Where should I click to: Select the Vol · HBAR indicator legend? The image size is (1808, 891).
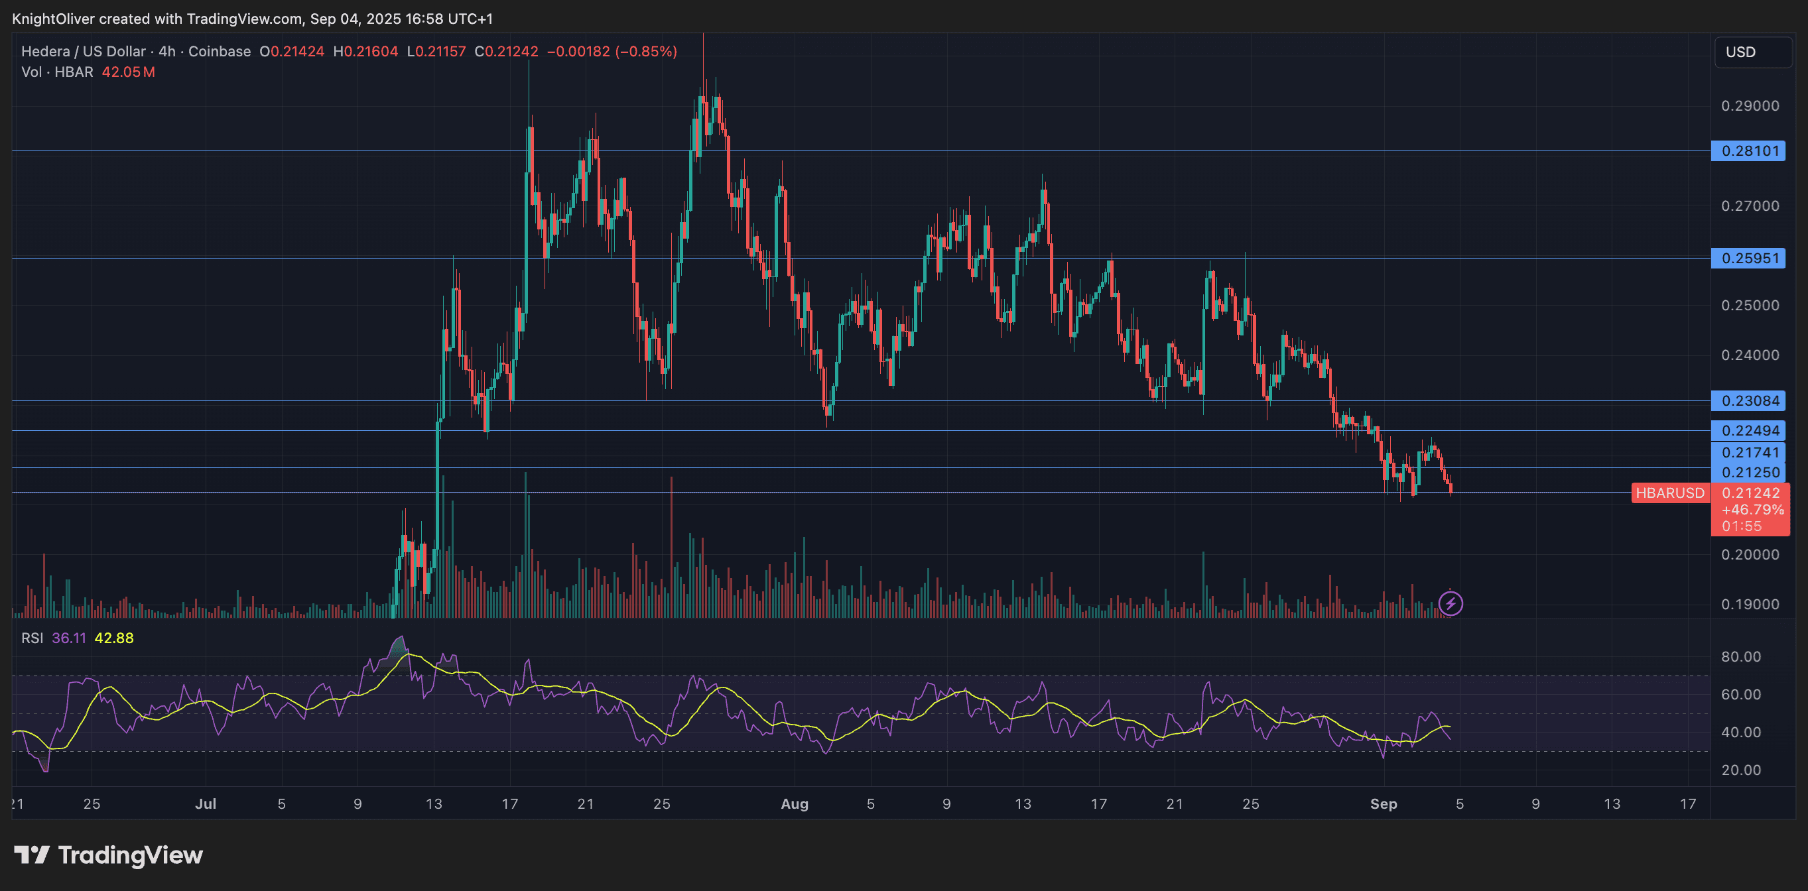pos(56,72)
